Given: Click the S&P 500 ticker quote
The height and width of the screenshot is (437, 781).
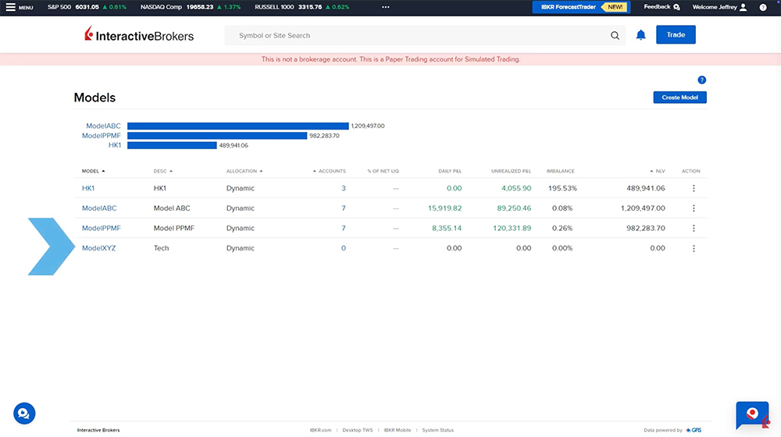Looking at the screenshot, I should coord(87,7).
